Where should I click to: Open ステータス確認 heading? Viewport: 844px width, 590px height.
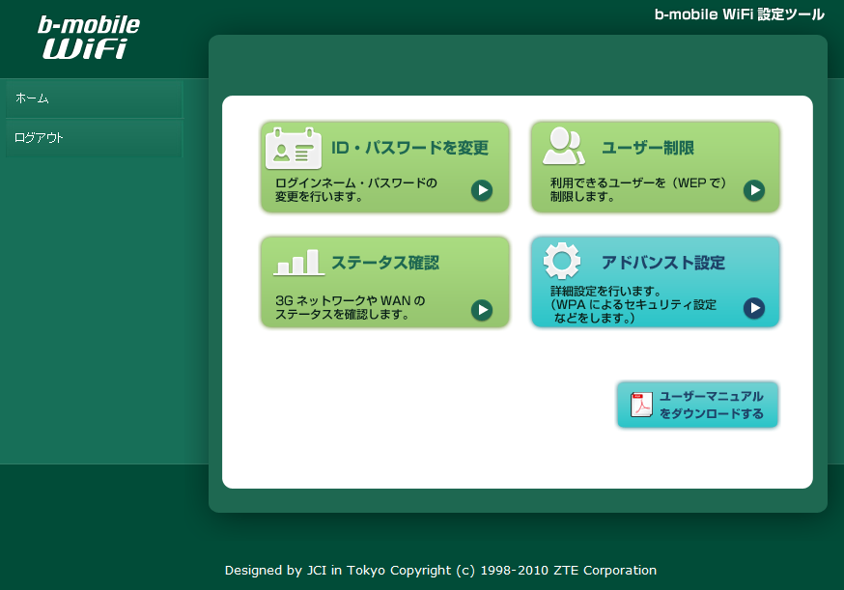385,263
